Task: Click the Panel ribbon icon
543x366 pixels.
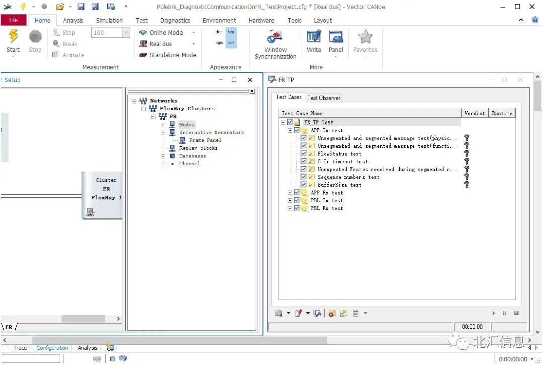Action: pyautogui.click(x=336, y=36)
